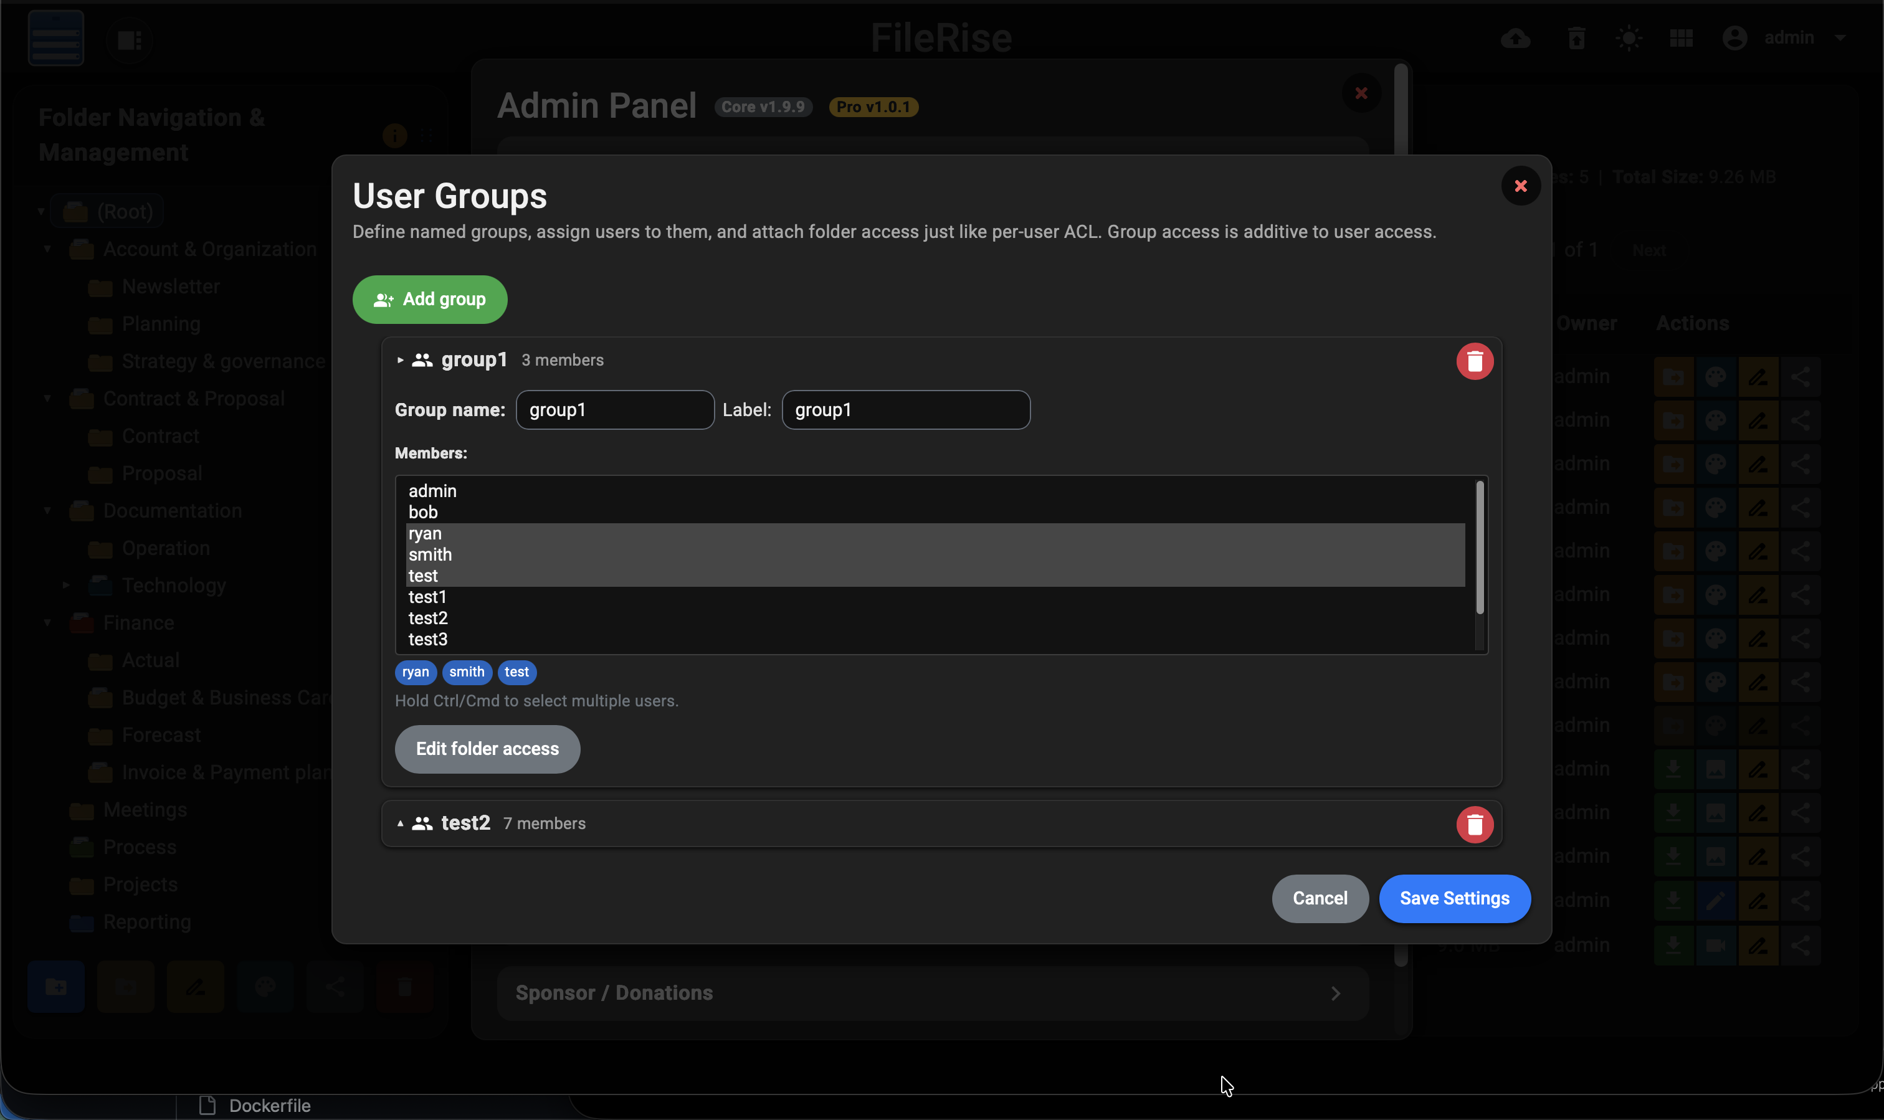Click Save Settings button
Viewport: 1884px width, 1120px height.
[x=1453, y=898]
